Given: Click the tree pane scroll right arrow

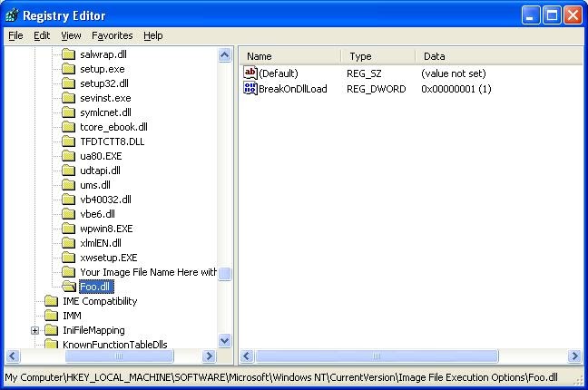Looking at the screenshot, I should (210, 356).
